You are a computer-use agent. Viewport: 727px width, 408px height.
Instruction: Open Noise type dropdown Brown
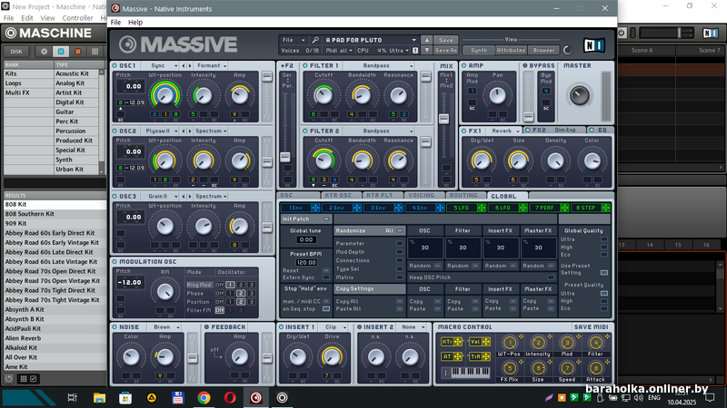(x=166, y=327)
